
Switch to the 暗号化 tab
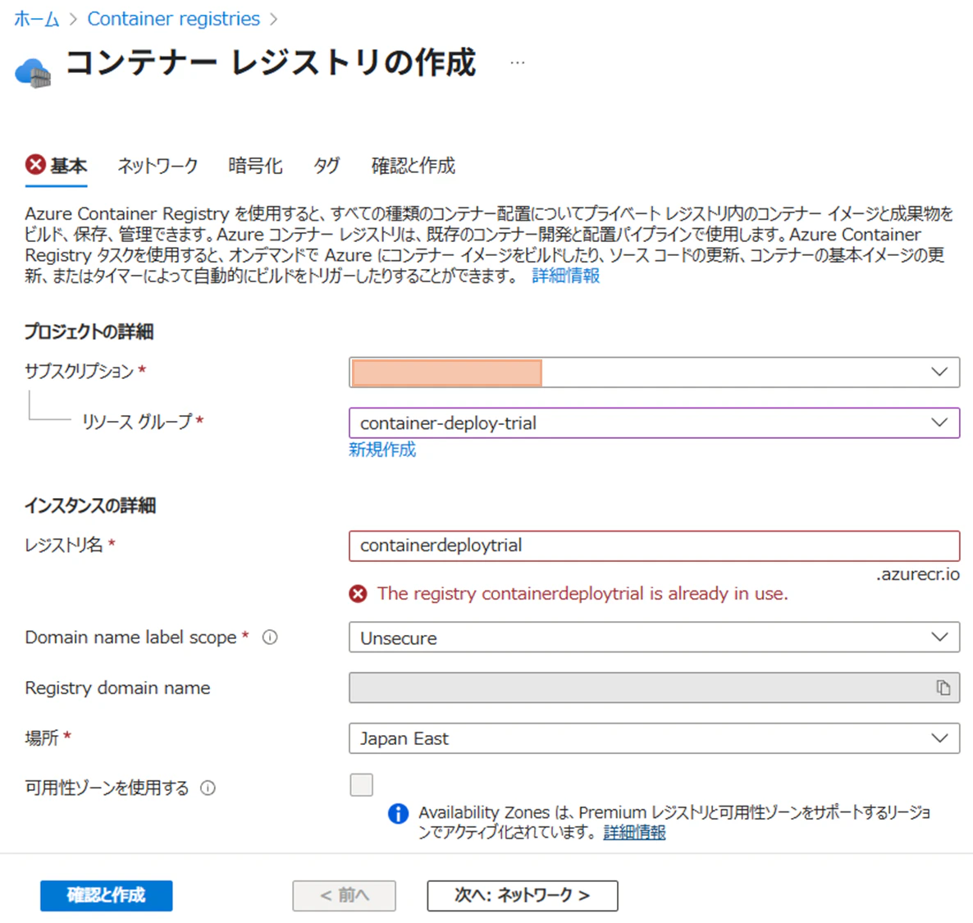click(255, 165)
